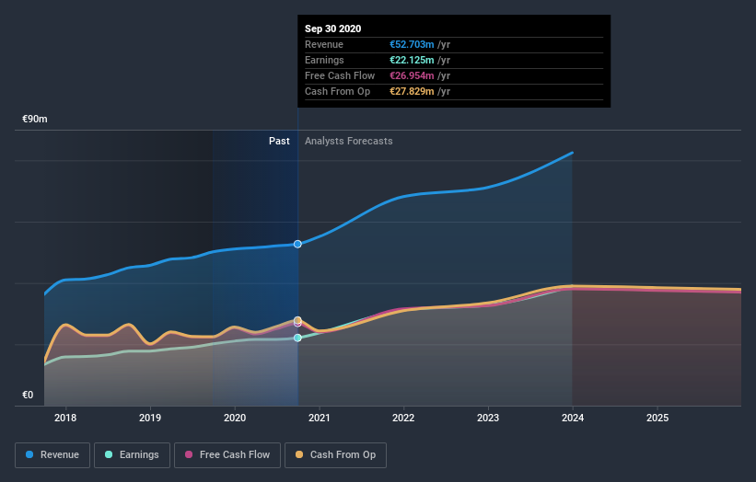Click the Earnings label in the tooltip
The width and height of the screenshot is (756, 482).
[x=324, y=60]
